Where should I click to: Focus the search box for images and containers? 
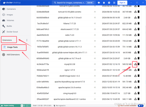coord(74,3)
